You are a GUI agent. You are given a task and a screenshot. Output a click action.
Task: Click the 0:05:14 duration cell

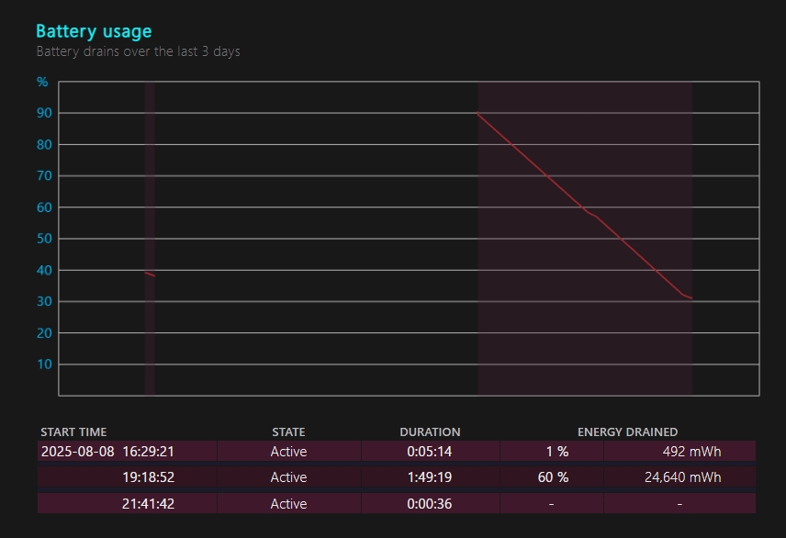(x=430, y=452)
